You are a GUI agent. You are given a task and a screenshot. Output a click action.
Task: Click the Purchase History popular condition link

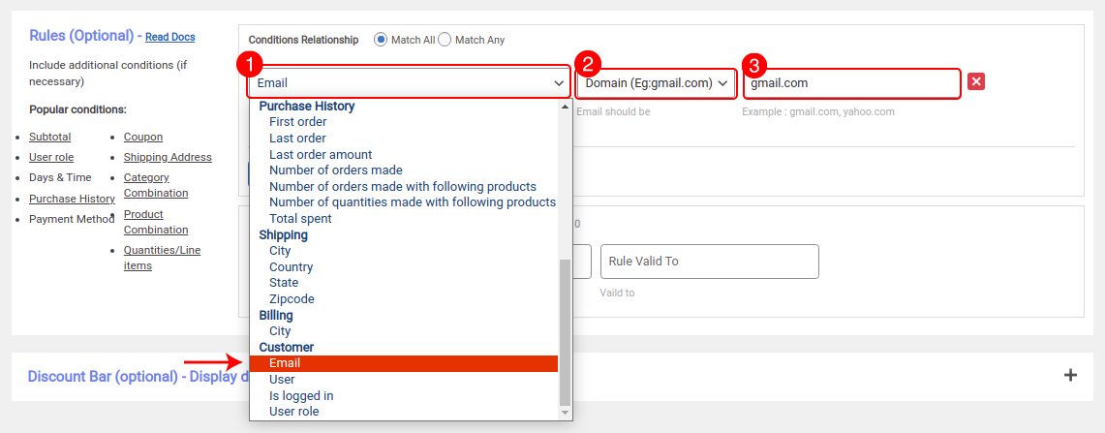coord(72,199)
